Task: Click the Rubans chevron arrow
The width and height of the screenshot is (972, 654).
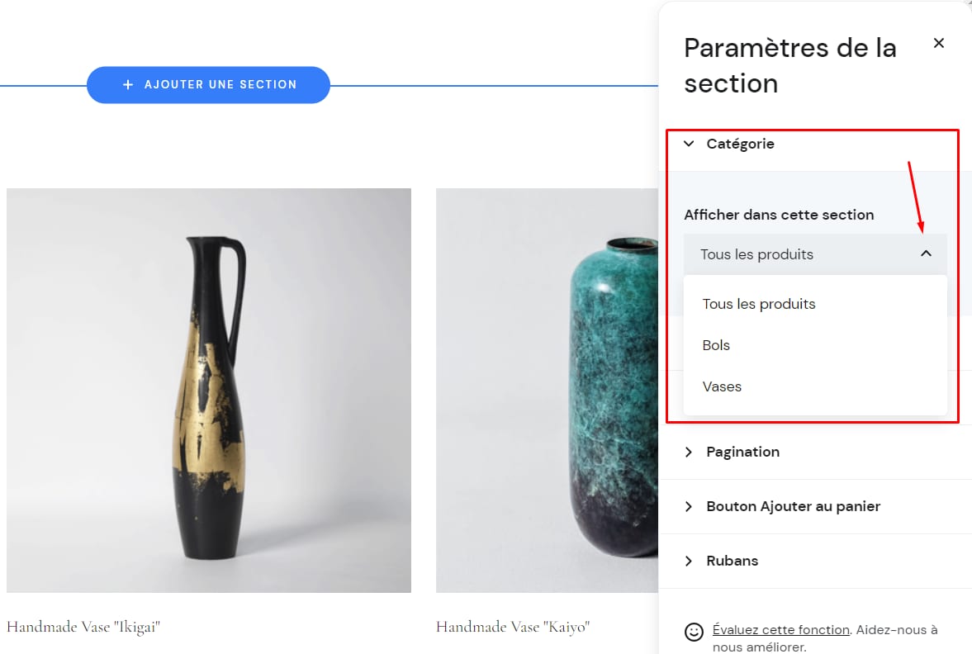Action: pyautogui.click(x=689, y=561)
